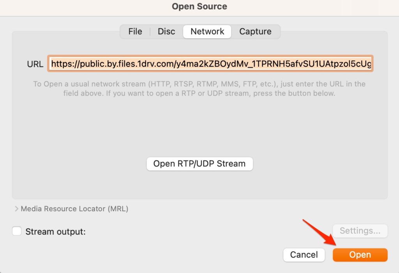
Task: Switch to the File tab
Action: pyautogui.click(x=135, y=31)
